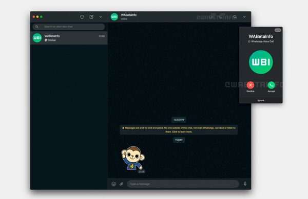Click the online status text in header
This screenshot has width=308, height=199.
124,19
